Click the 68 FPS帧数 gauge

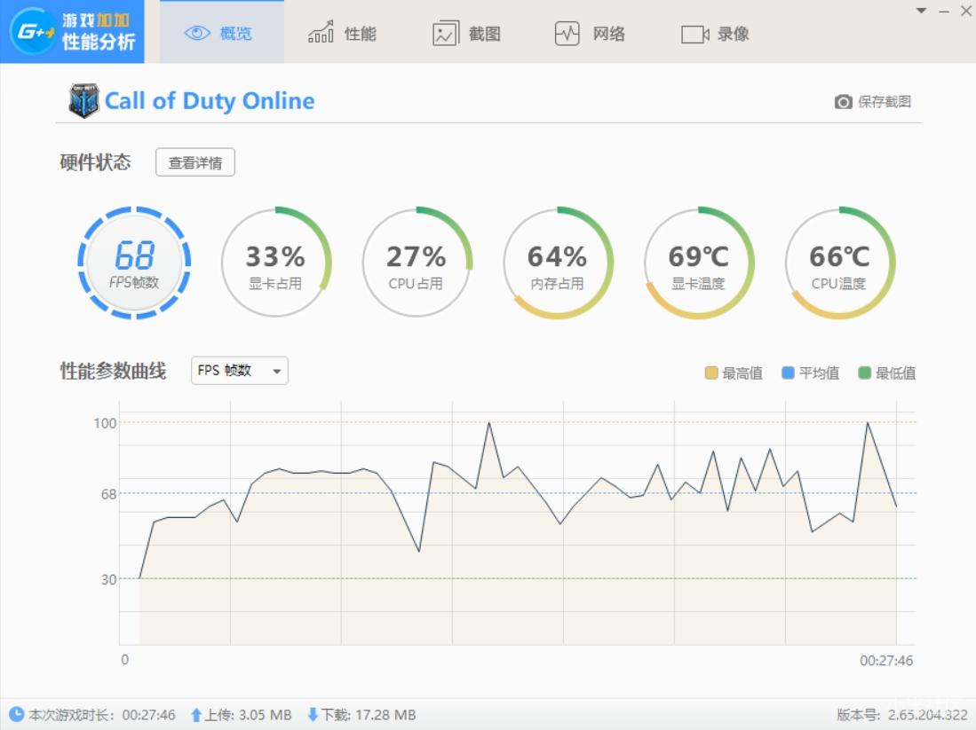(x=134, y=263)
